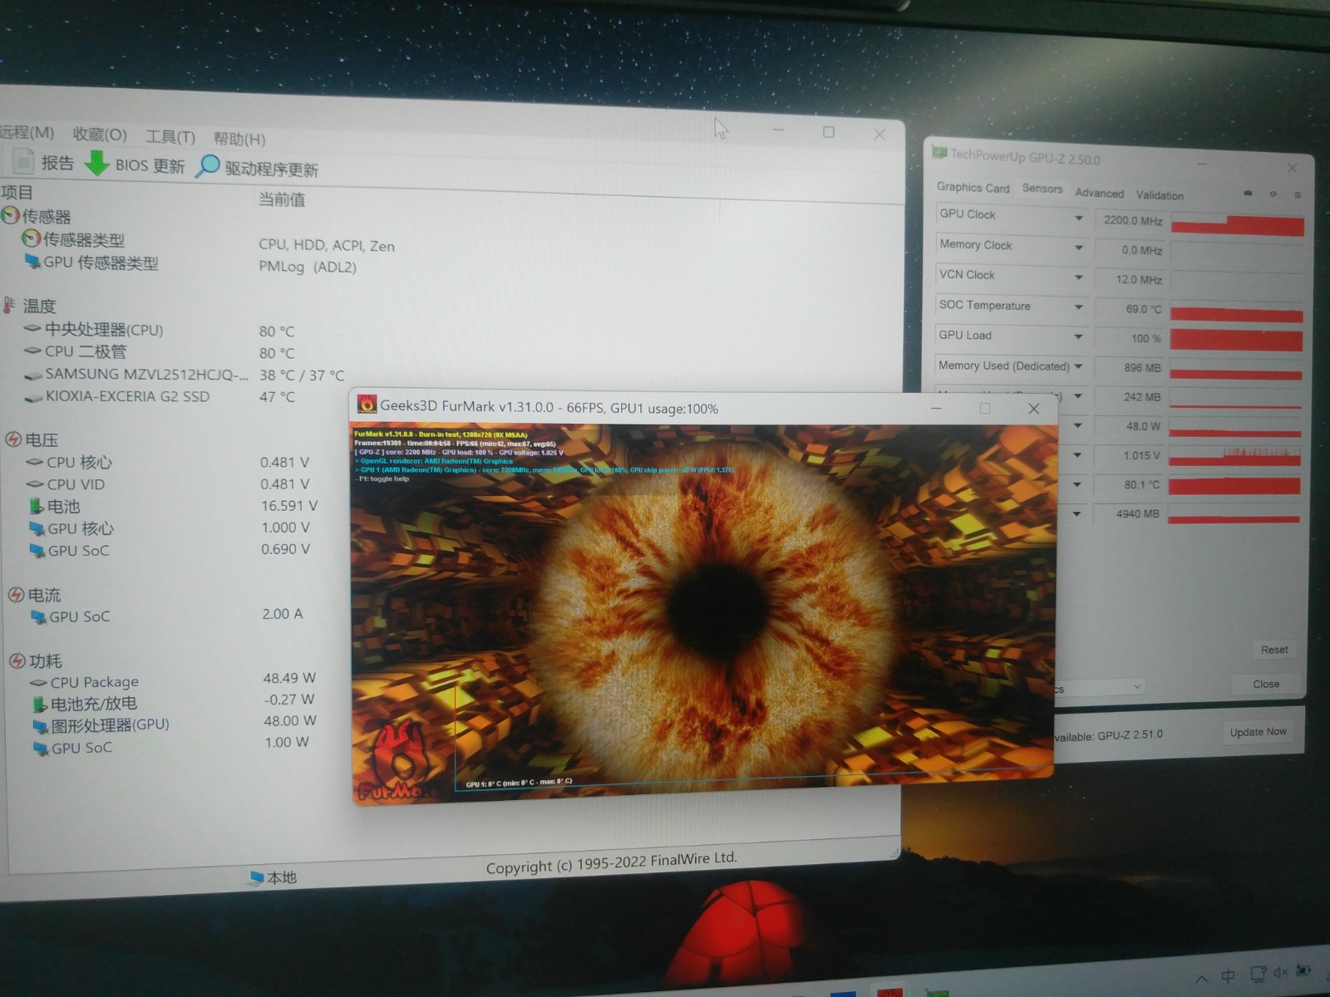
Task: Open the Memory Clock sensor dropdown
Action: click(1078, 248)
